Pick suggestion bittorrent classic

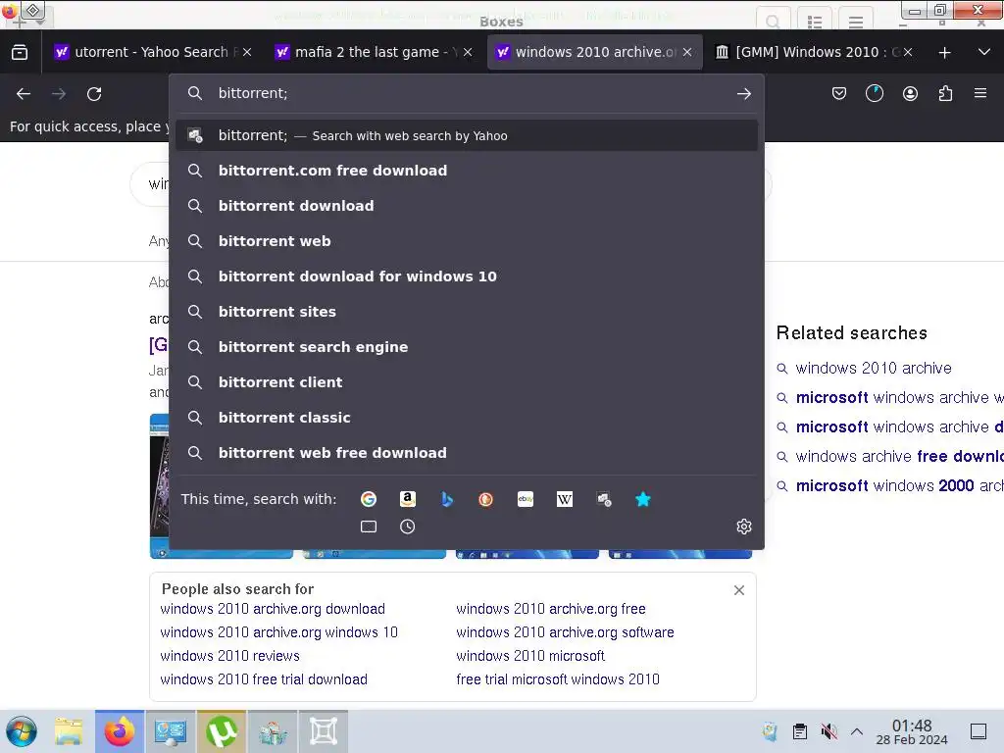coord(467,417)
